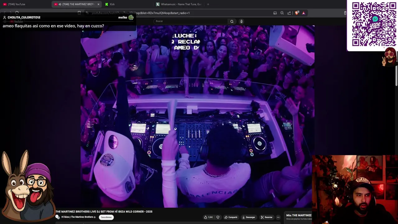Click the Compartir share button

pos(231,217)
